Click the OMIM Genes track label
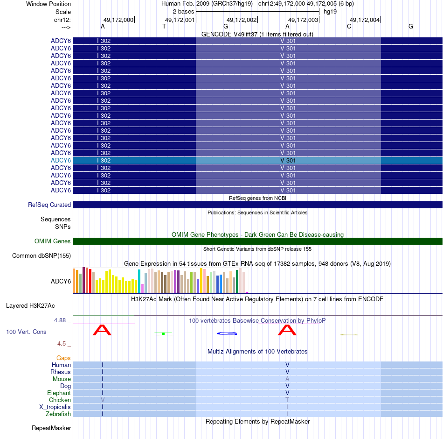Screen dimensions: 443x439 tap(53, 241)
